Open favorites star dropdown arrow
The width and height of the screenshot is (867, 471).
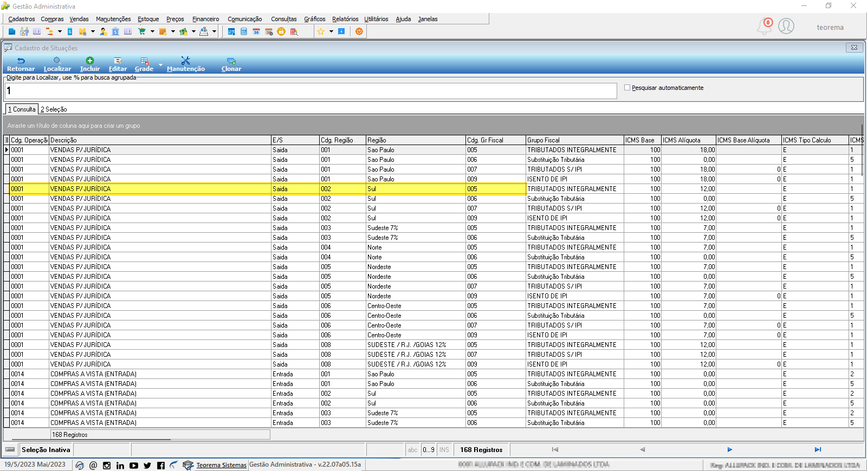[x=331, y=31]
